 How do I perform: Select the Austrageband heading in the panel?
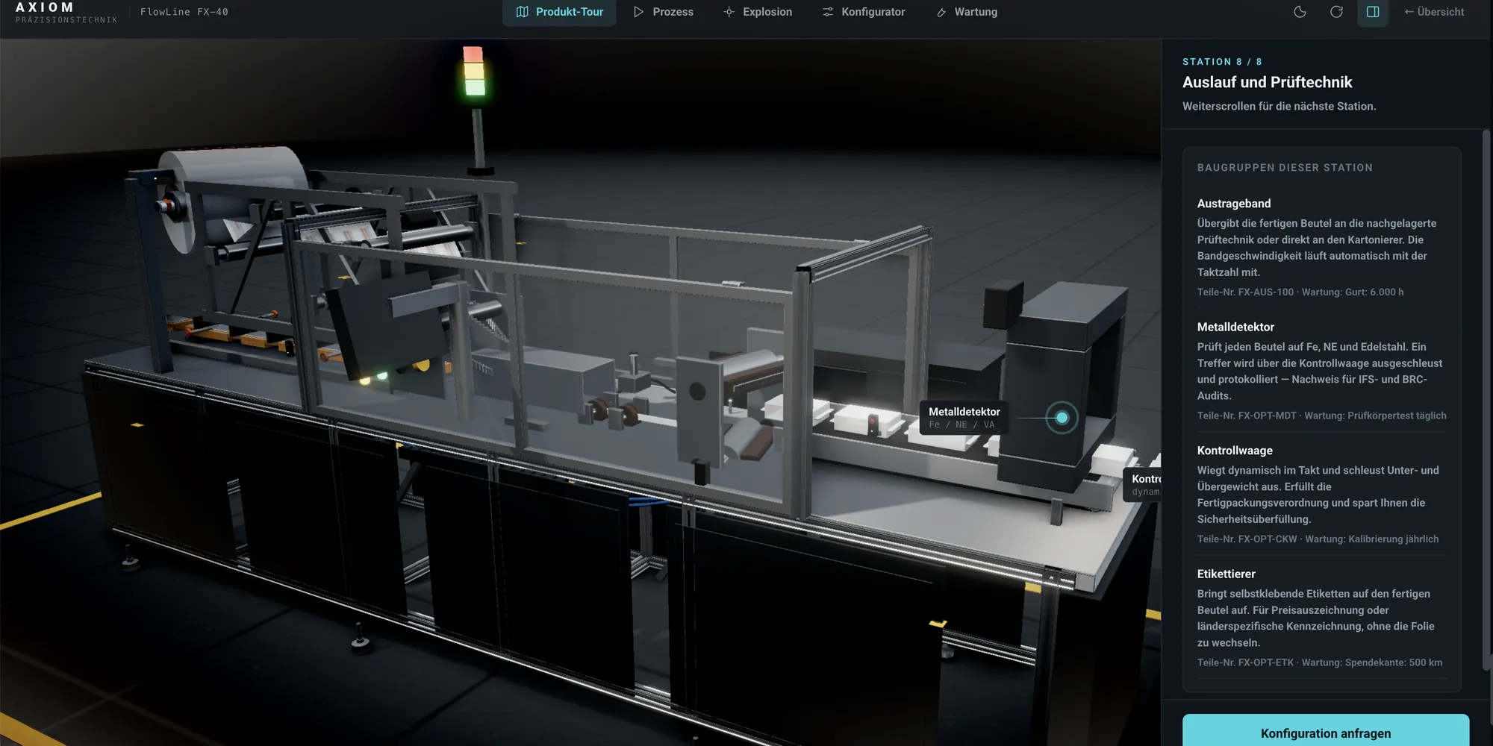[1234, 204]
